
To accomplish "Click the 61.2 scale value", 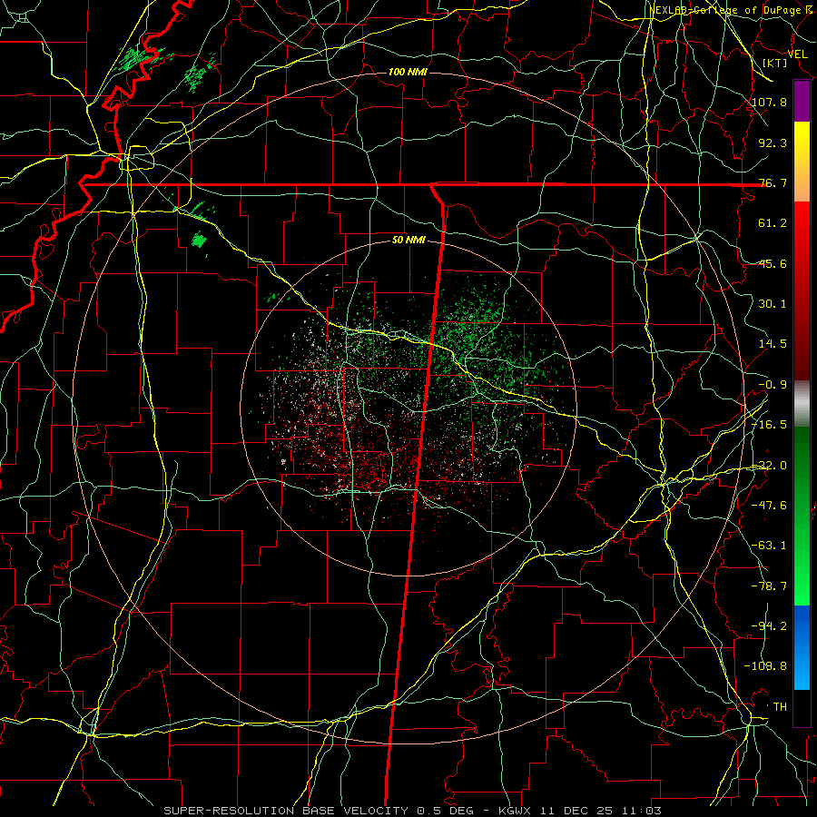I will coord(773,223).
